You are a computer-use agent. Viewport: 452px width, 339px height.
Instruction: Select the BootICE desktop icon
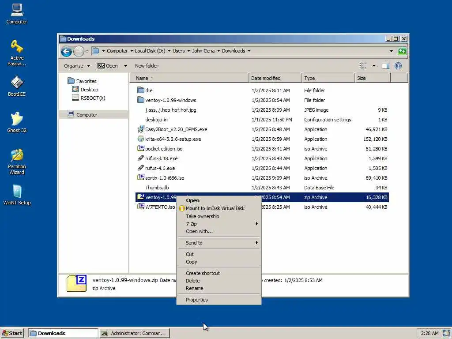point(17,86)
